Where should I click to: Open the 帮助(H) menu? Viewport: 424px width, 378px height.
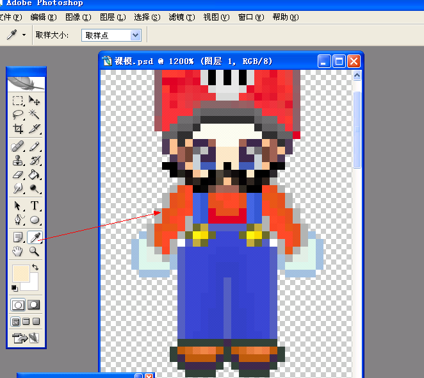click(x=286, y=17)
